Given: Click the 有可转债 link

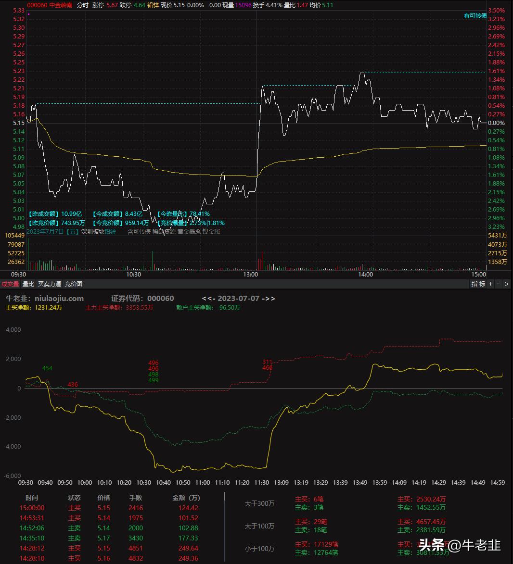Looking at the screenshot, I should click(x=475, y=16).
